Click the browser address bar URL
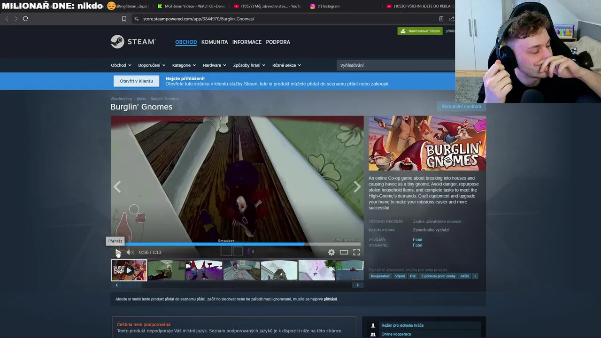Viewport: 601px width, 338px height. tap(199, 19)
